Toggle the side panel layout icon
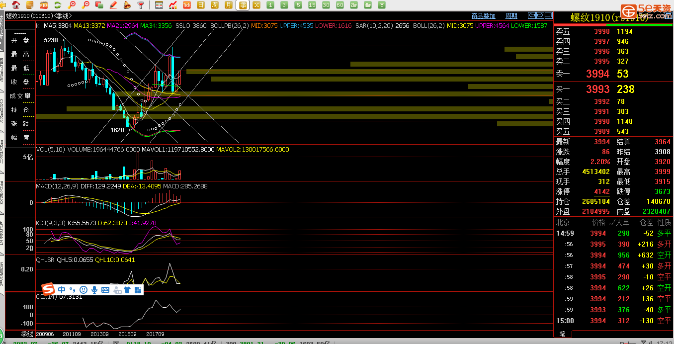The image size is (674, 344). (x=549, y=15)
